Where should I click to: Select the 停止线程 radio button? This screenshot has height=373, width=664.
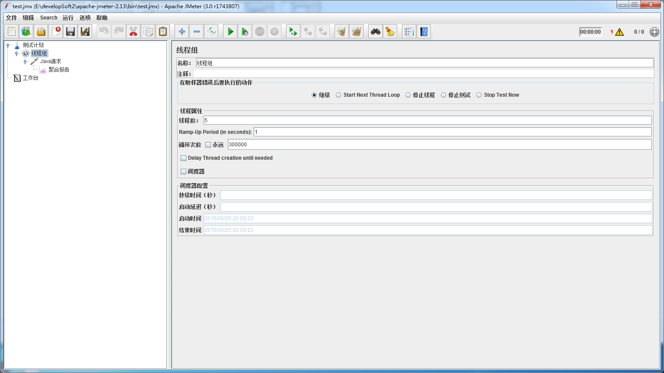pos(408,95)
